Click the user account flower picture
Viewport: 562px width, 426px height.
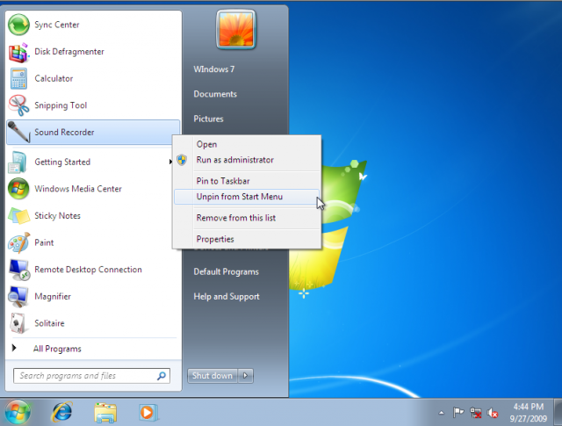[236, 30]
